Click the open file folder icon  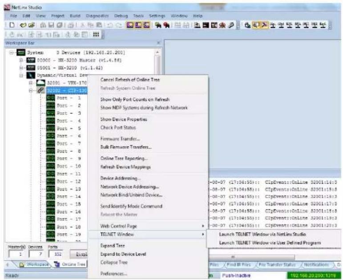click(32, 25)
